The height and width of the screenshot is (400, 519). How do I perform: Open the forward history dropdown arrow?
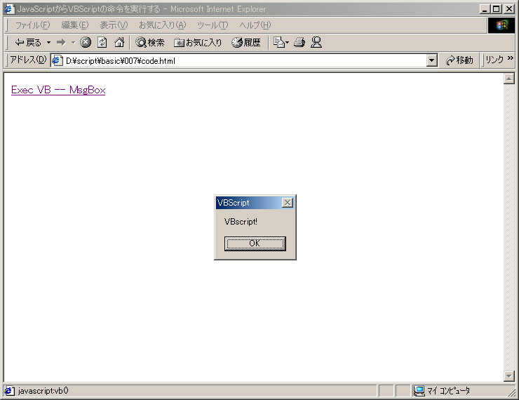[x=73, y=42]
